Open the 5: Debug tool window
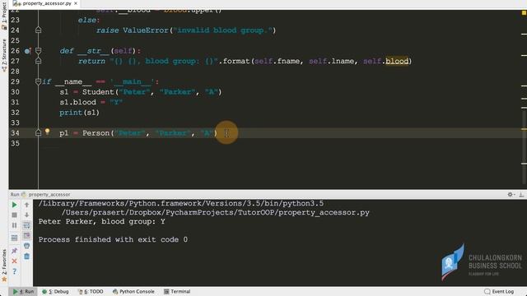This screenshot has height=296, width=527. coord(55,292)
